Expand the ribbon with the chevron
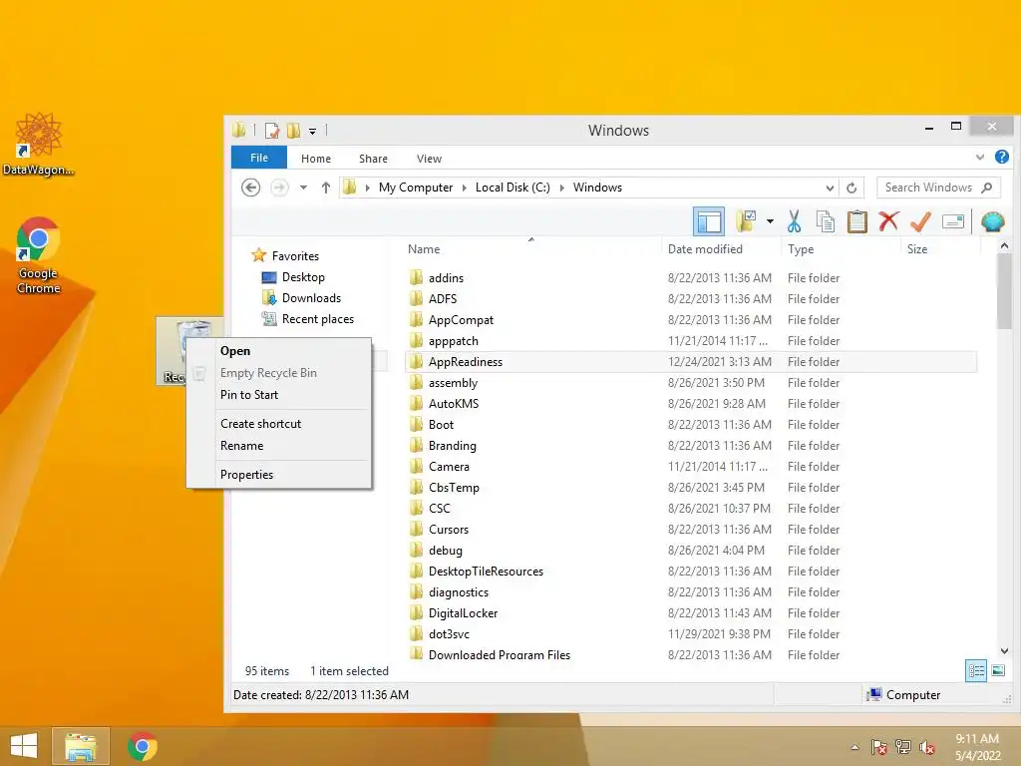 979,157
